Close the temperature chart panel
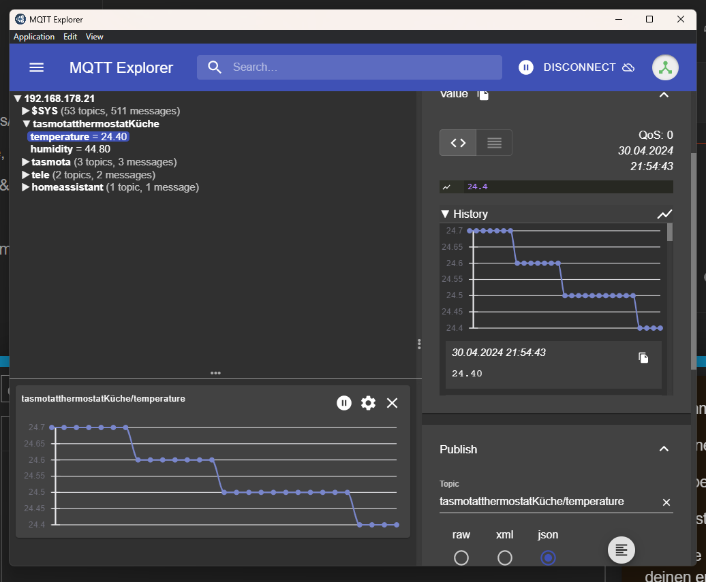This screenshot has height=582, width=706. click(392, 403)
